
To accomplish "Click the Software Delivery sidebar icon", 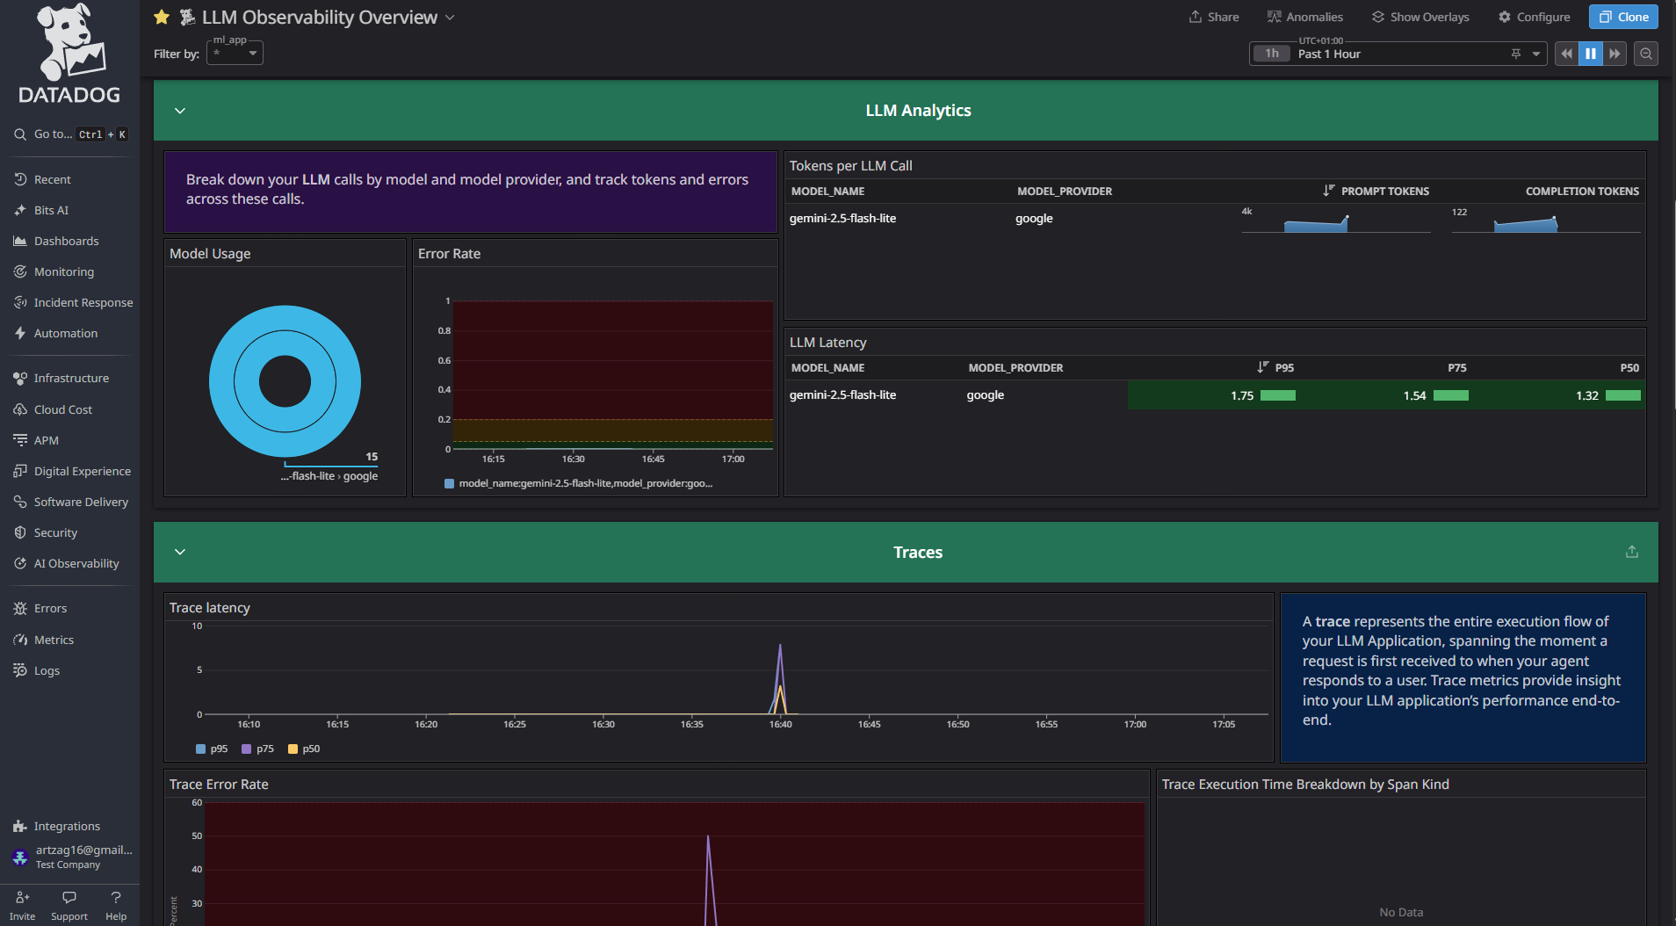I will (20, 502).
